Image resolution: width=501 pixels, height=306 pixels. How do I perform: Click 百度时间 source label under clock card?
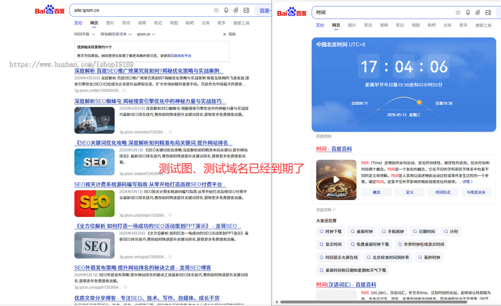click(324, 136)
